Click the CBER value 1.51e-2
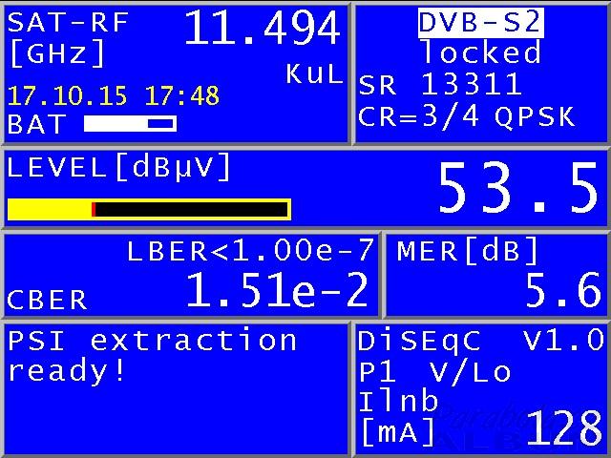This screenshot has width=611, height=458. click(x=277, y=290)
